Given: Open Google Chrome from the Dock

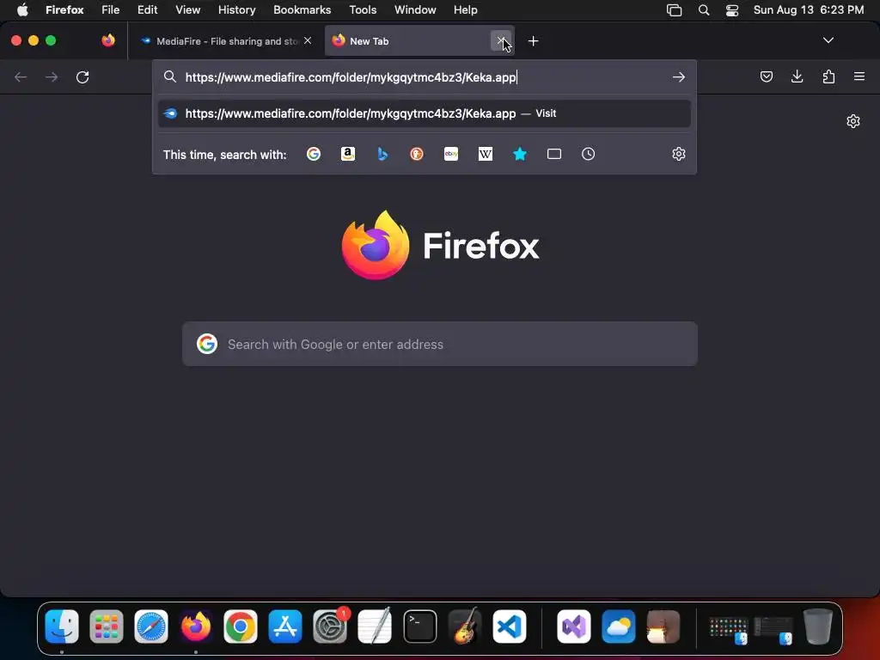Looking at the screenshot, I should [241, 626].
